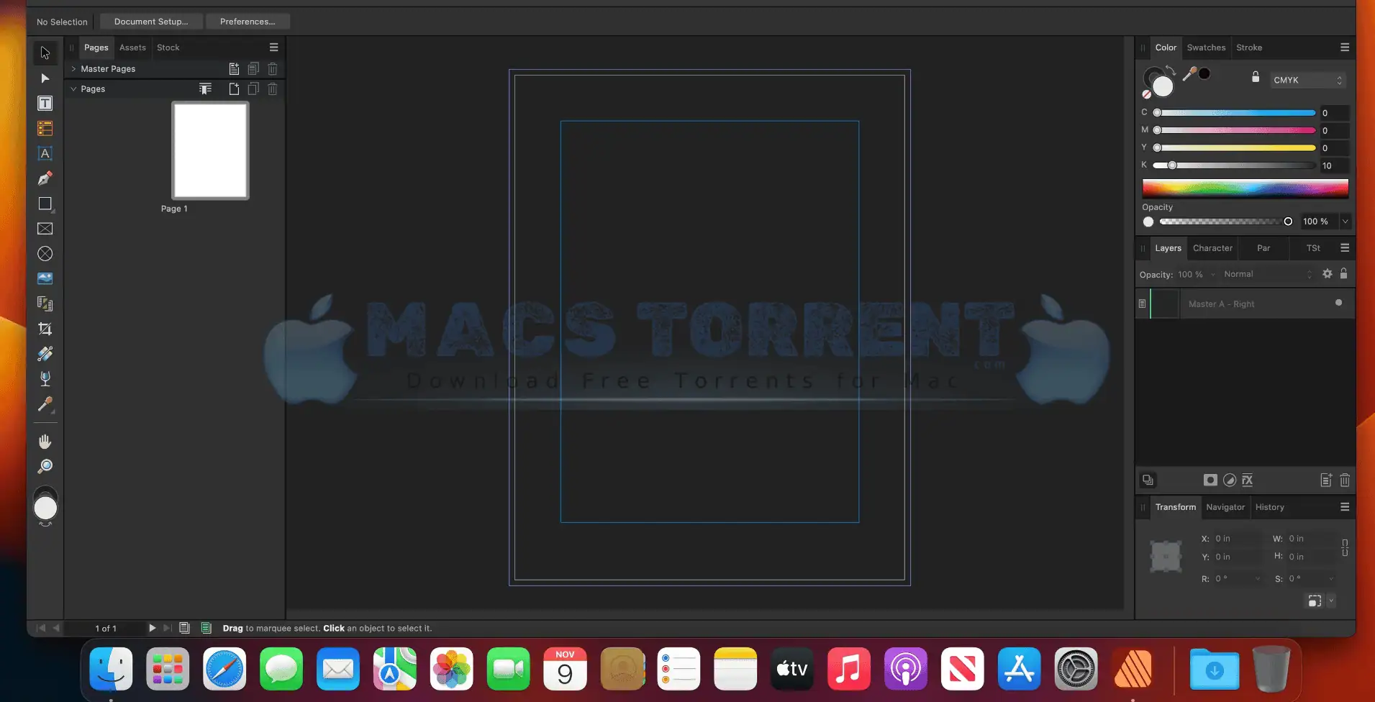Switch to the Navigator tab
The image size is (1375, 702).
pyautogui.click(x=1225, y=507)
